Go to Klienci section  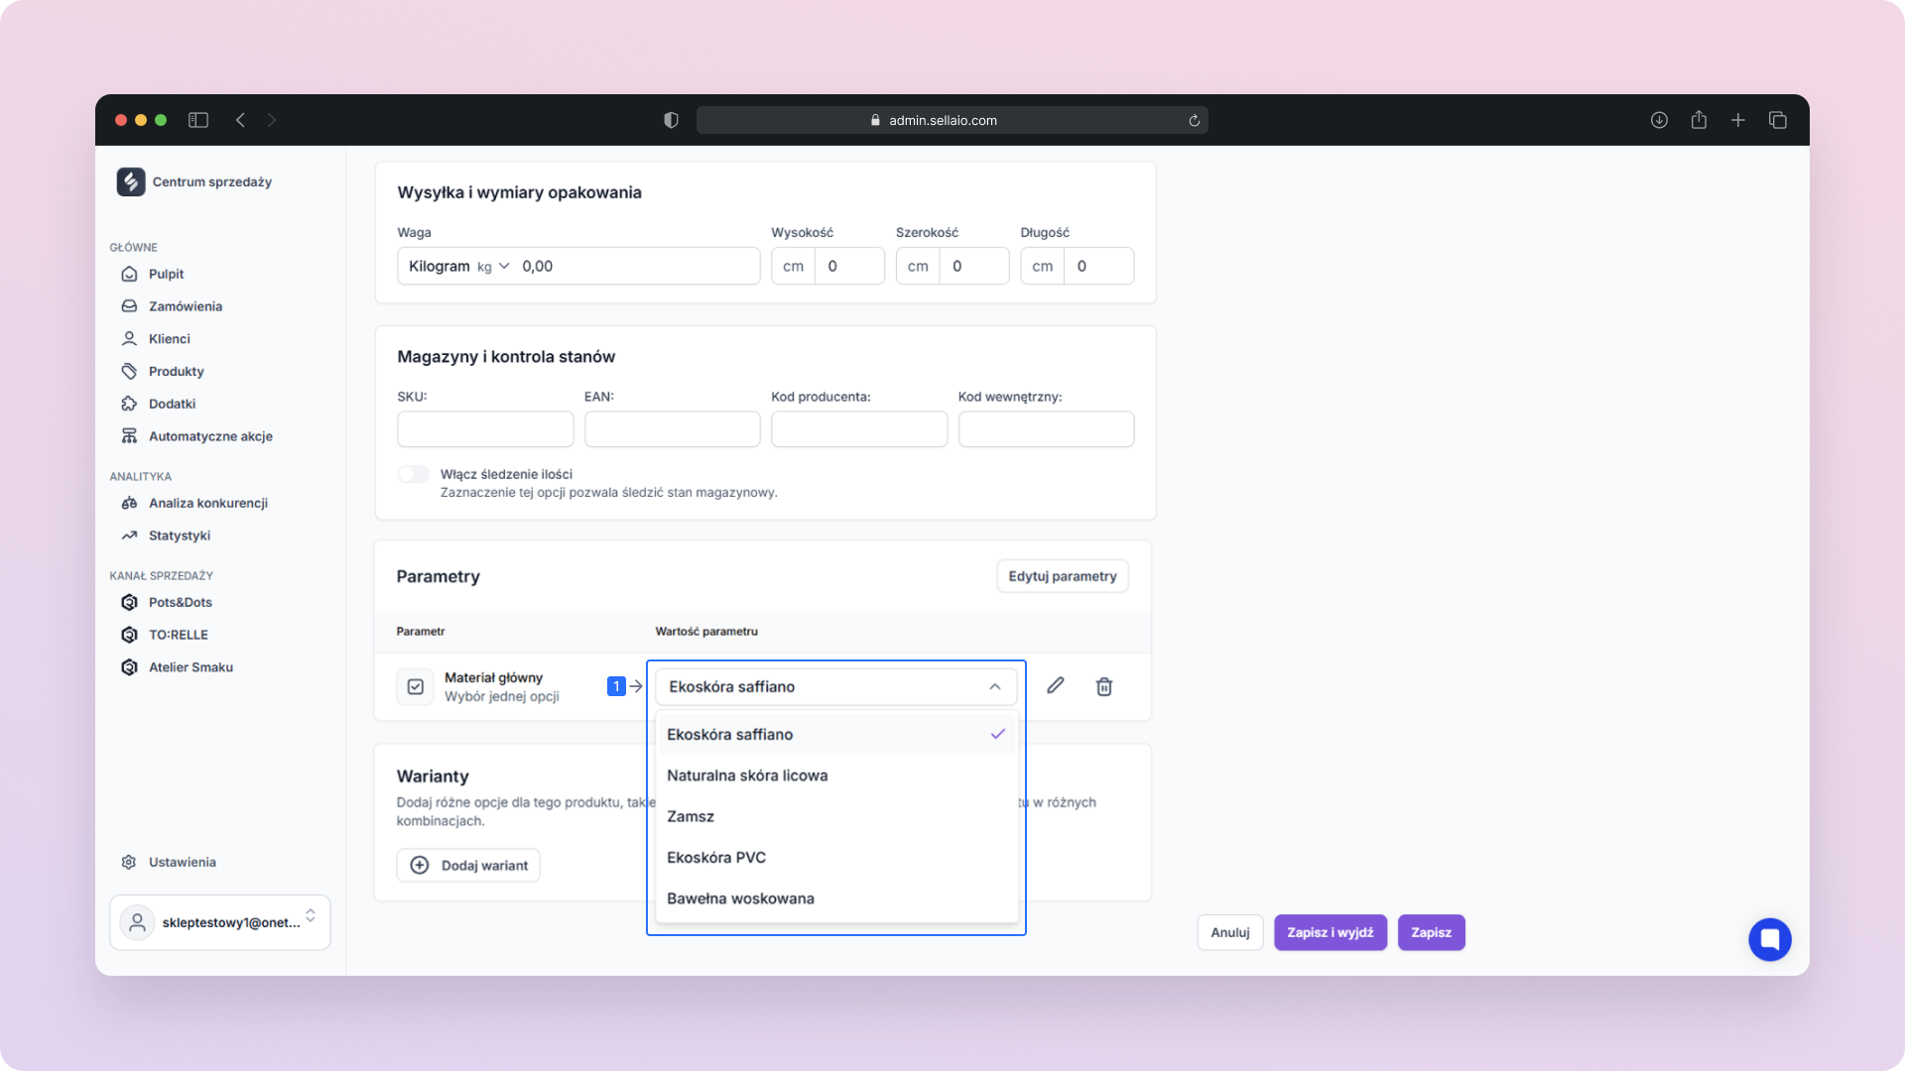[x=169, y=339]
